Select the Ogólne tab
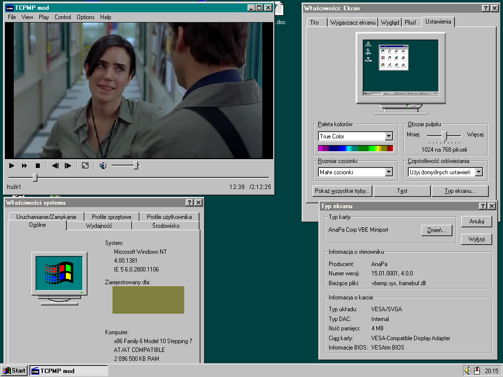 [37, 225]
